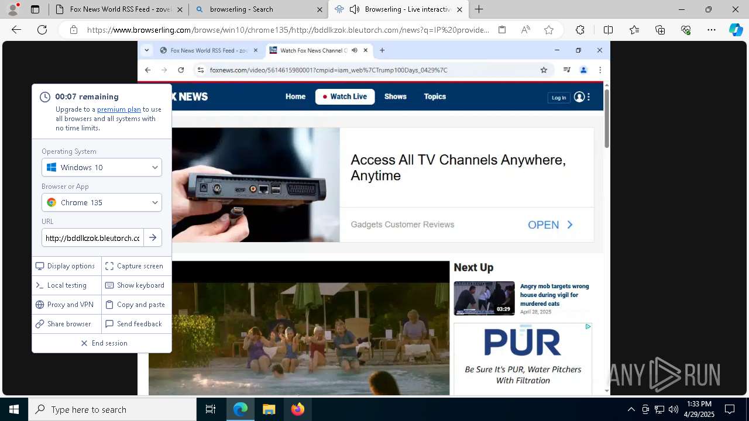This screenshot has width=749, height=421.
Task: Mute audio on Browserling Edge tab
Action: click(x=354, y=9)
